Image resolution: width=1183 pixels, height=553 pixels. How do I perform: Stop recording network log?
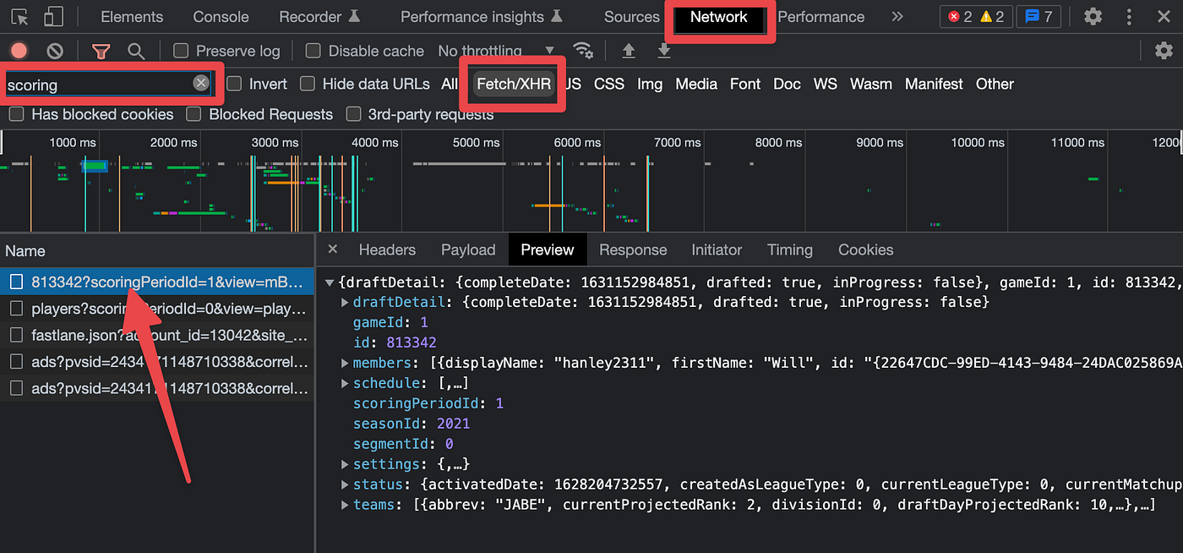[x=19, y=51]
